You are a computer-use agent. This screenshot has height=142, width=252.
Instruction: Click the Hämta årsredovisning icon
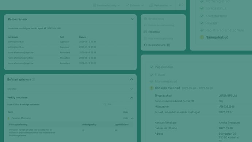click(145, 25)
